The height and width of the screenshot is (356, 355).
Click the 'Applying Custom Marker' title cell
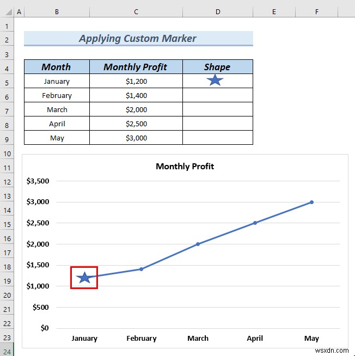pos(138,38)
